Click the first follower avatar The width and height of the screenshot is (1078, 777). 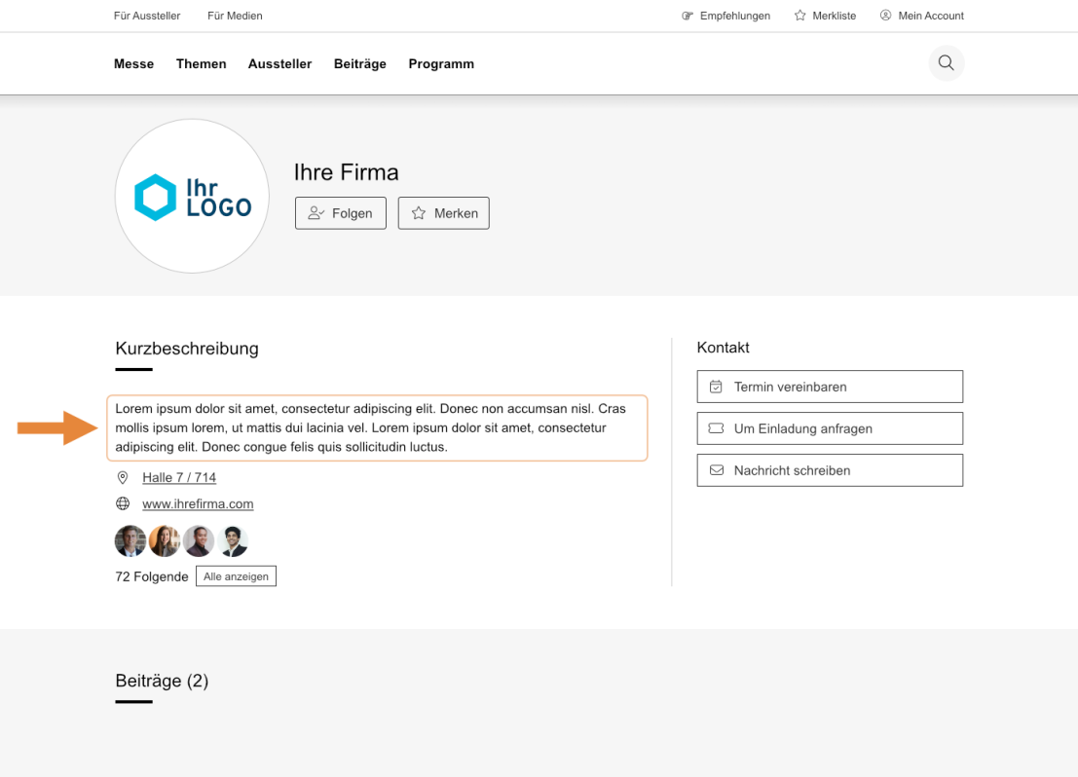130,540
